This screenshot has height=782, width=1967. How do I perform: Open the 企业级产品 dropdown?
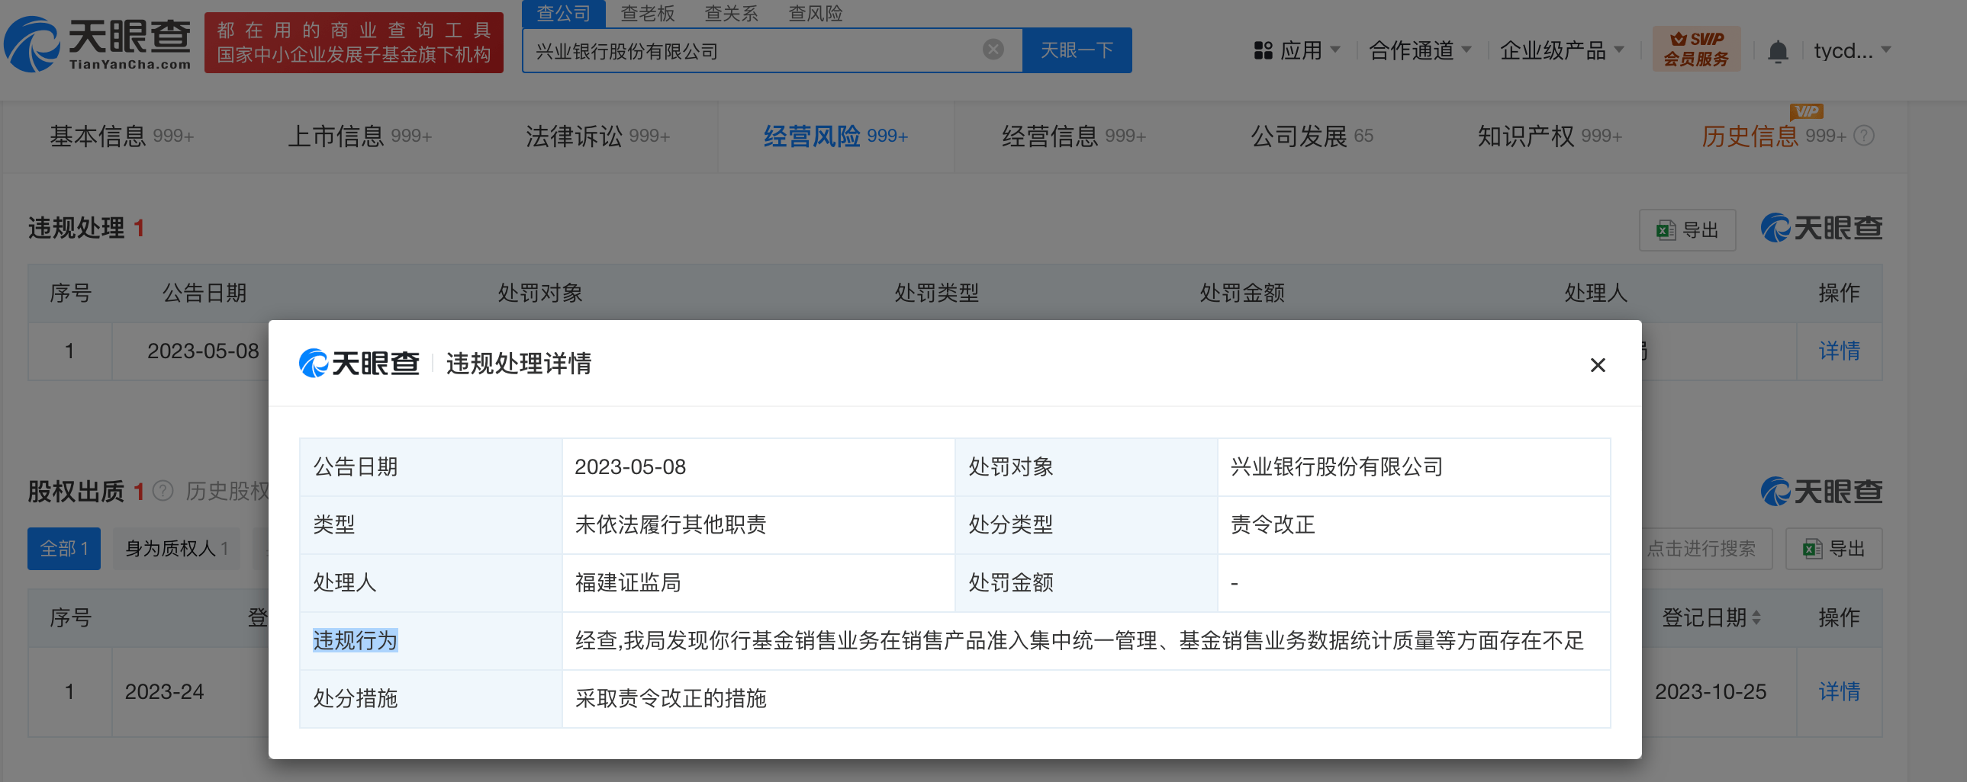pyautogui.click(x=1562, y=50)
